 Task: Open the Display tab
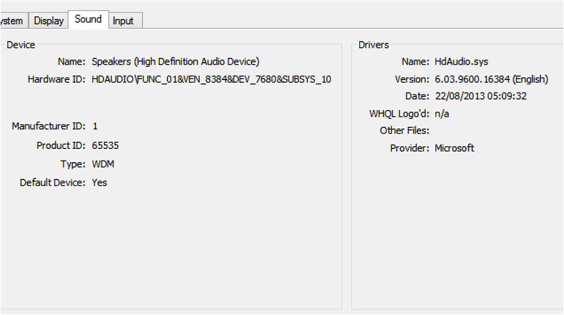point(48,21)
